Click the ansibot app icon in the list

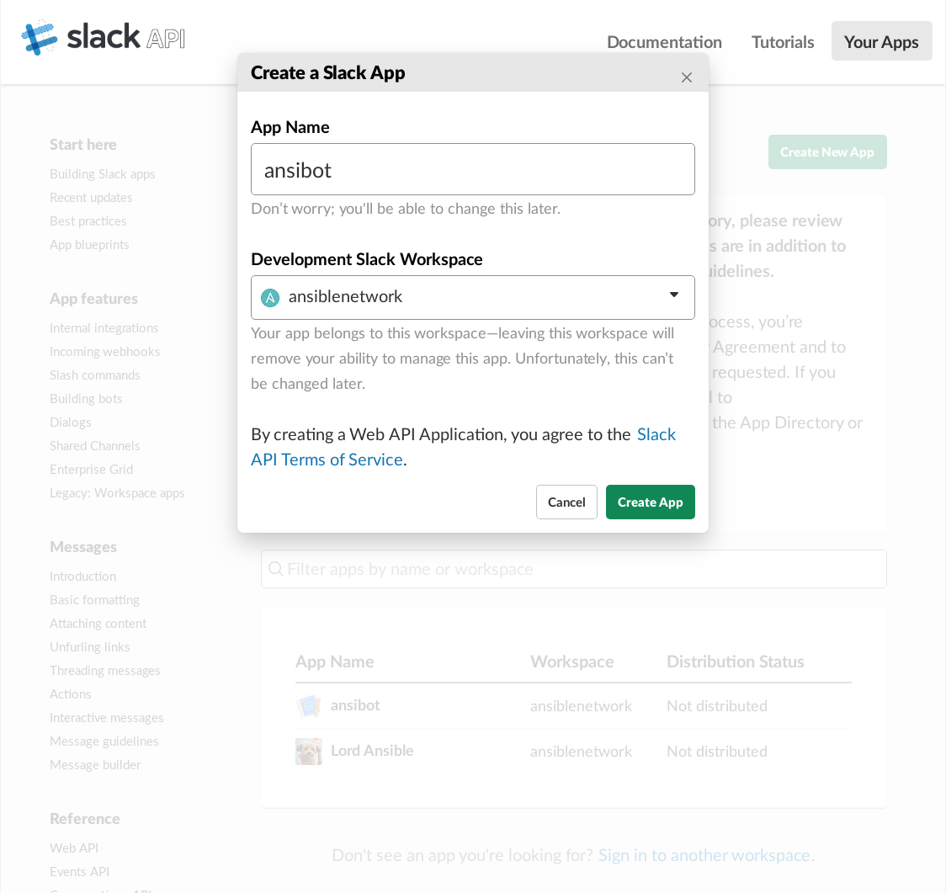(309, 706)
